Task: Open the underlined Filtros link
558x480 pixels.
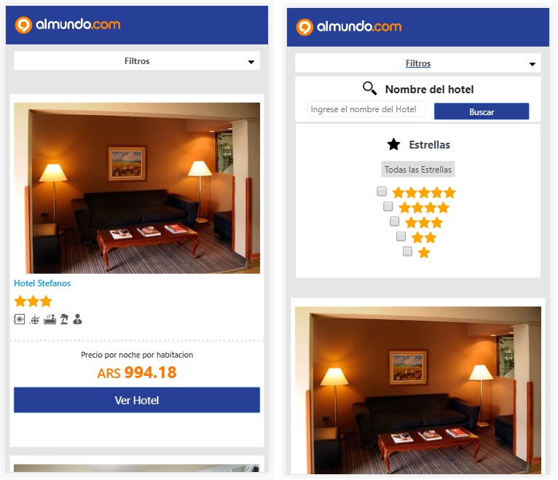Action: coord(418,63)
